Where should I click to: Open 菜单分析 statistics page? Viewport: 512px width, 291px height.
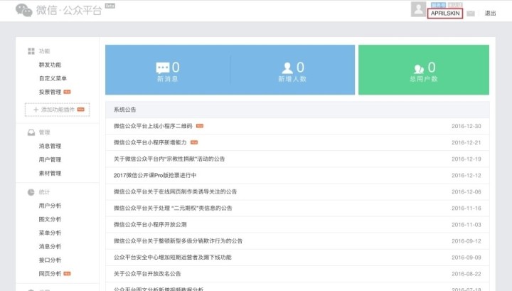click(50, 233)
